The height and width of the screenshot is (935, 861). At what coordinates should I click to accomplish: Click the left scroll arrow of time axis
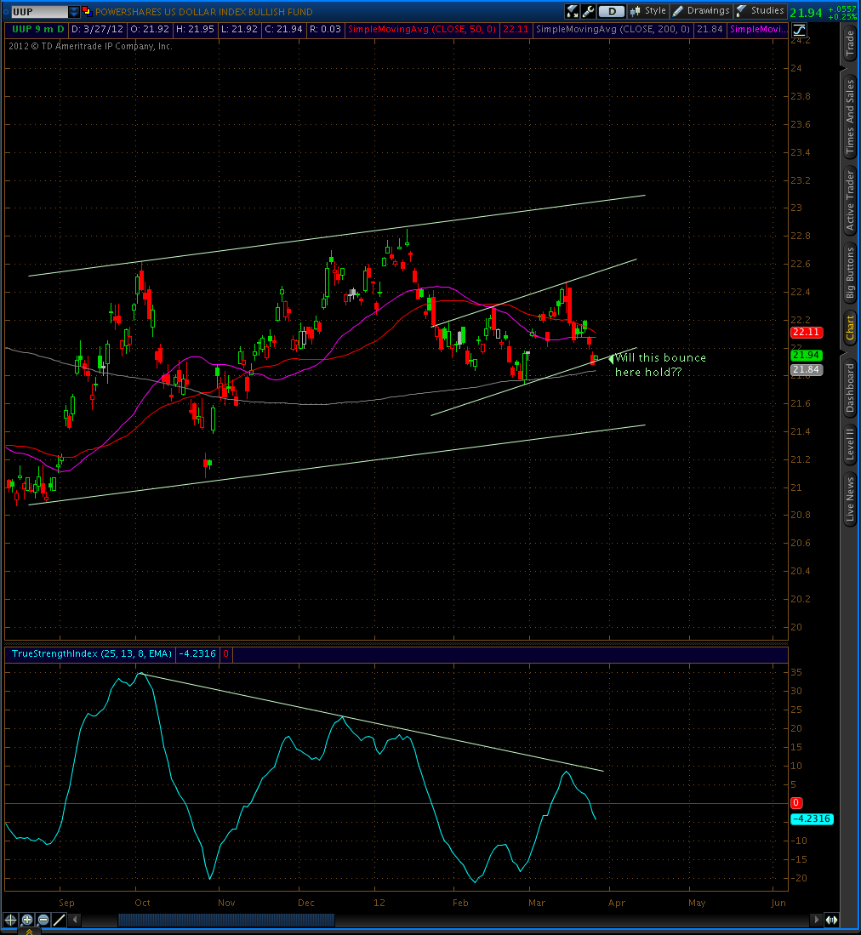[75, 920]
